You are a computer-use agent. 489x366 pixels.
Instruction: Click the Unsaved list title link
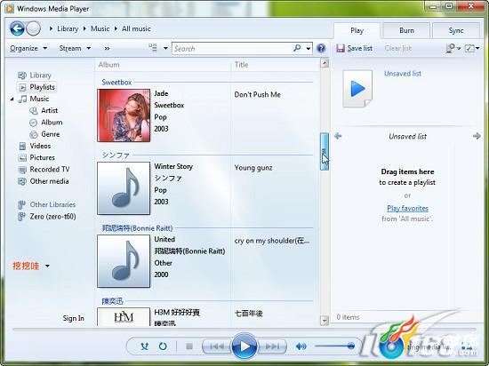click(403, 74)
